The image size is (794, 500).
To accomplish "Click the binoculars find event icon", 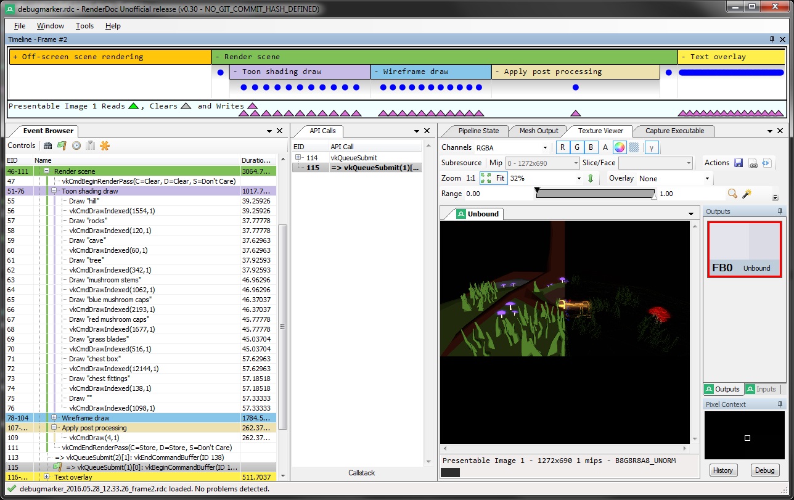I will [48, 146].
